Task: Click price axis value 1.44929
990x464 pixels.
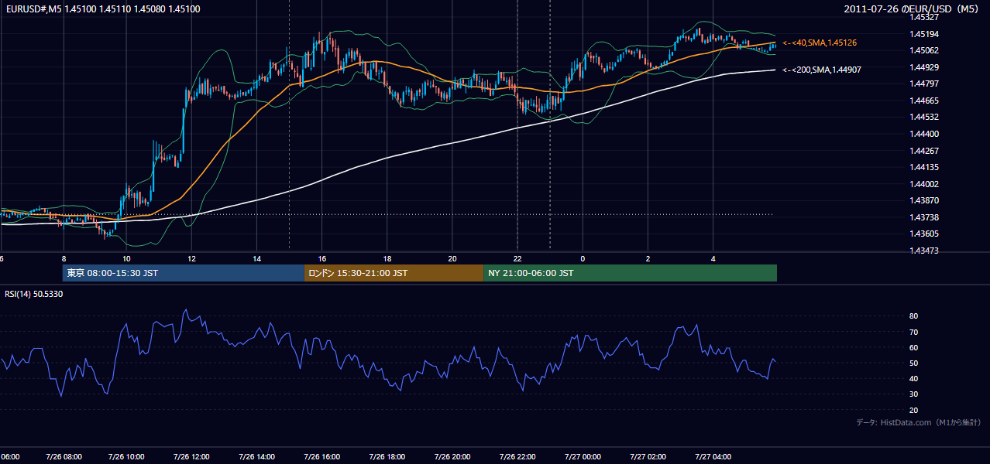Action: tap(924, 67)
